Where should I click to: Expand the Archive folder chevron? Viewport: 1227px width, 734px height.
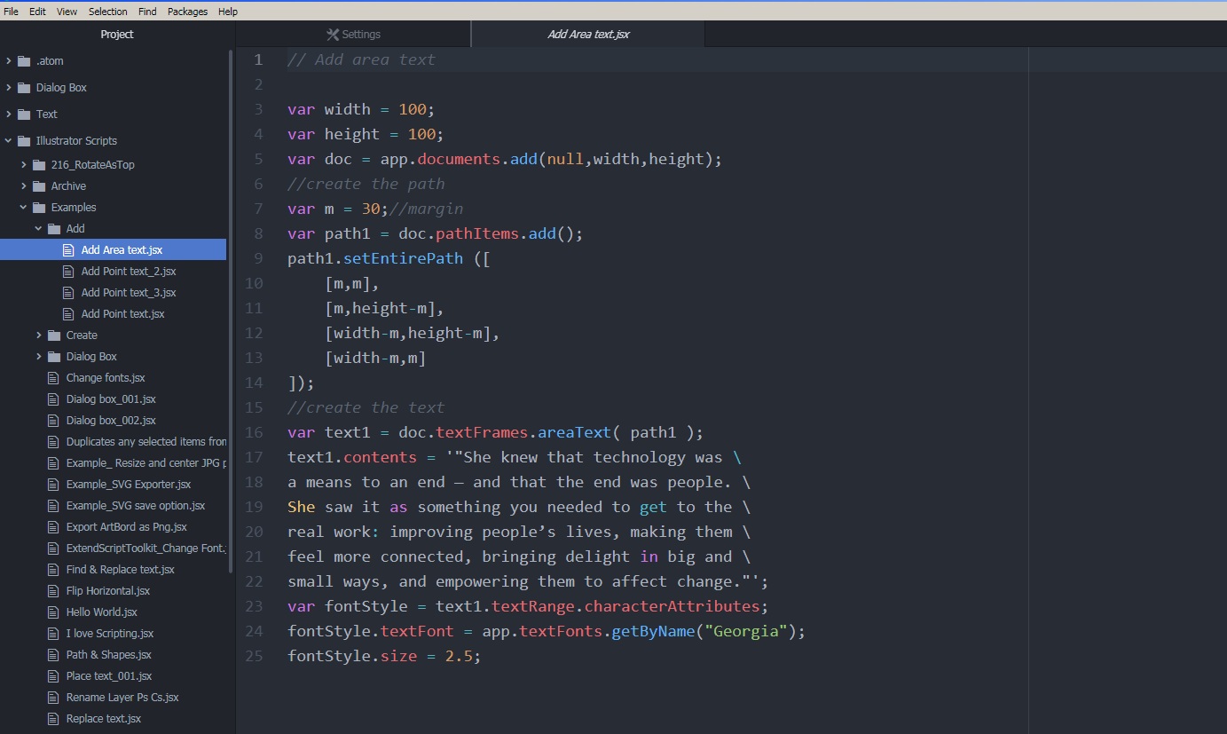(x=23, y=186)
